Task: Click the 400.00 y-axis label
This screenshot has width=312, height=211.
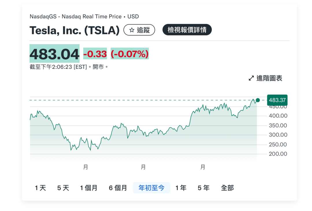Action: pos(278,116)
